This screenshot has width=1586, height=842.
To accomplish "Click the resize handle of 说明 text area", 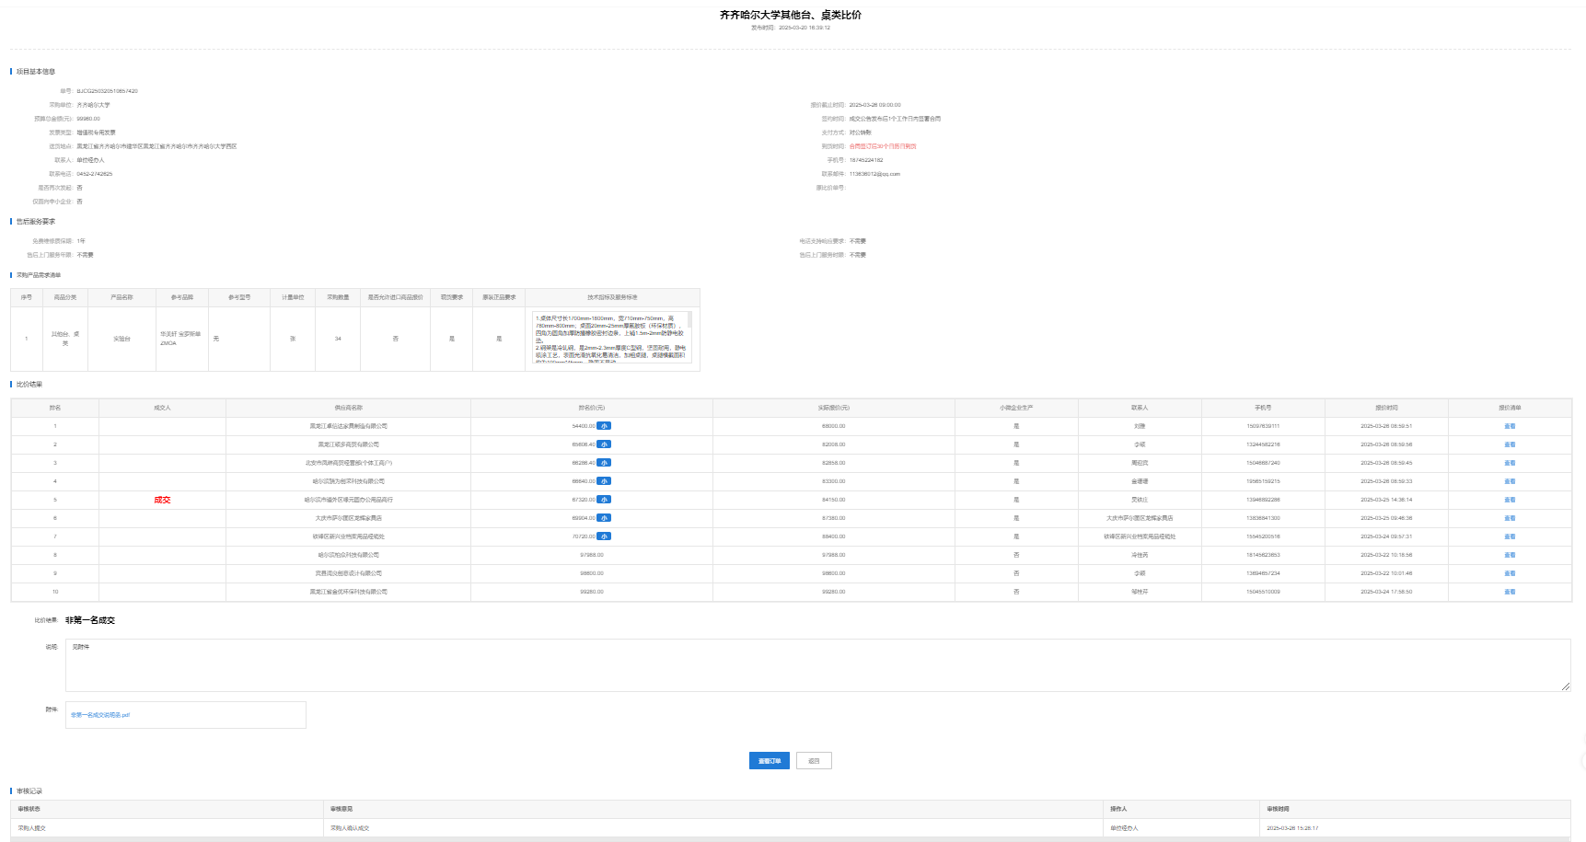I will click(x=1566, y=686).
